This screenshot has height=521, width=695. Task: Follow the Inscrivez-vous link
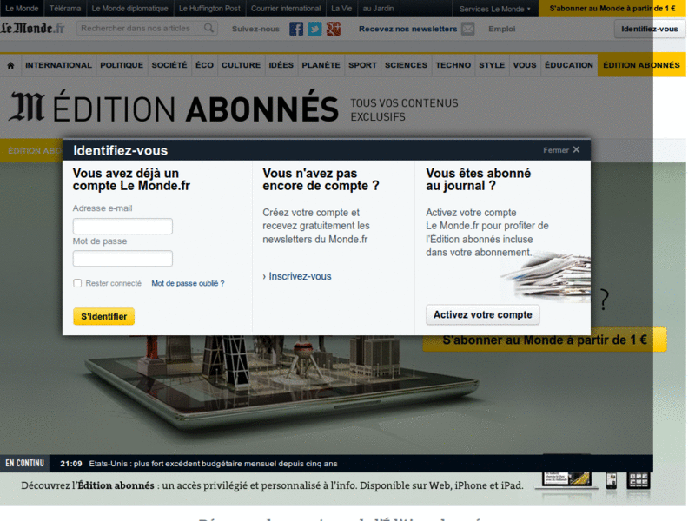pos(300,276)
